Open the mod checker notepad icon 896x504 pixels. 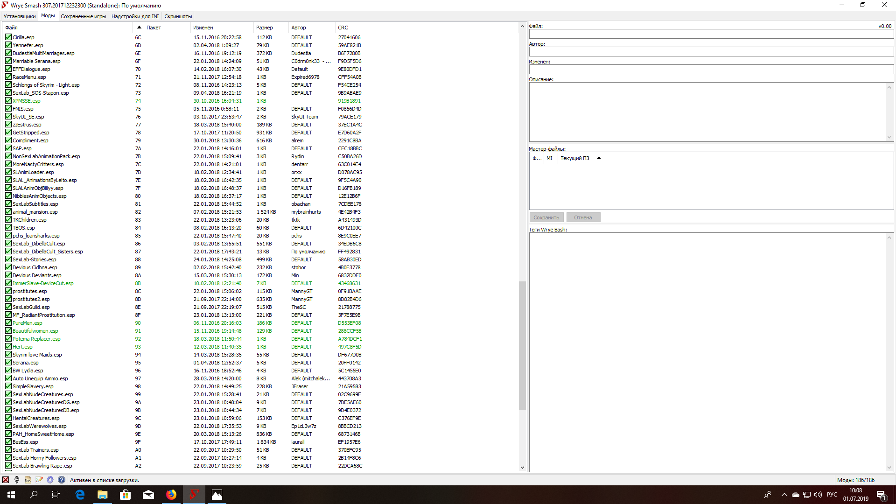coord(39,480)
